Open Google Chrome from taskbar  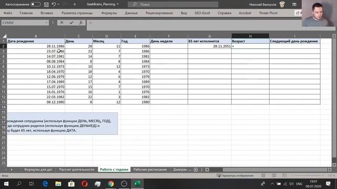pos(111,184)
